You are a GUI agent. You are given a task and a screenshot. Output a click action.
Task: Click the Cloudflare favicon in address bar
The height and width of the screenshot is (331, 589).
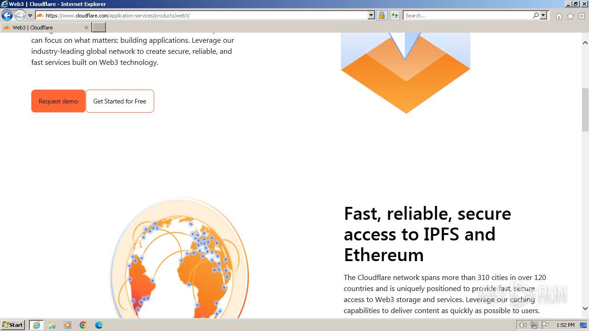(x=40, y=16)
